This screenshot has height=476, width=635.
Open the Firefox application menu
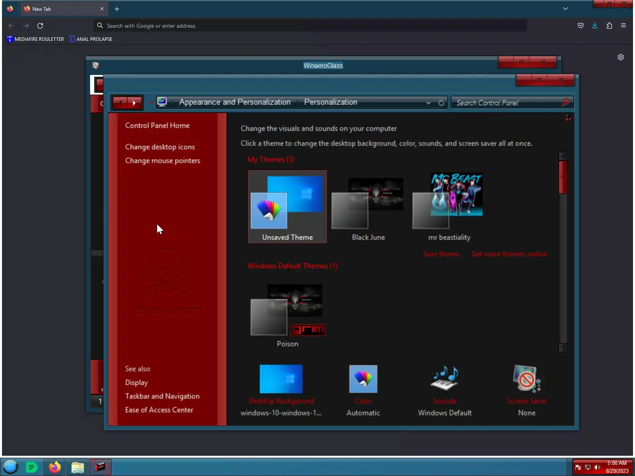pos(623,26)
